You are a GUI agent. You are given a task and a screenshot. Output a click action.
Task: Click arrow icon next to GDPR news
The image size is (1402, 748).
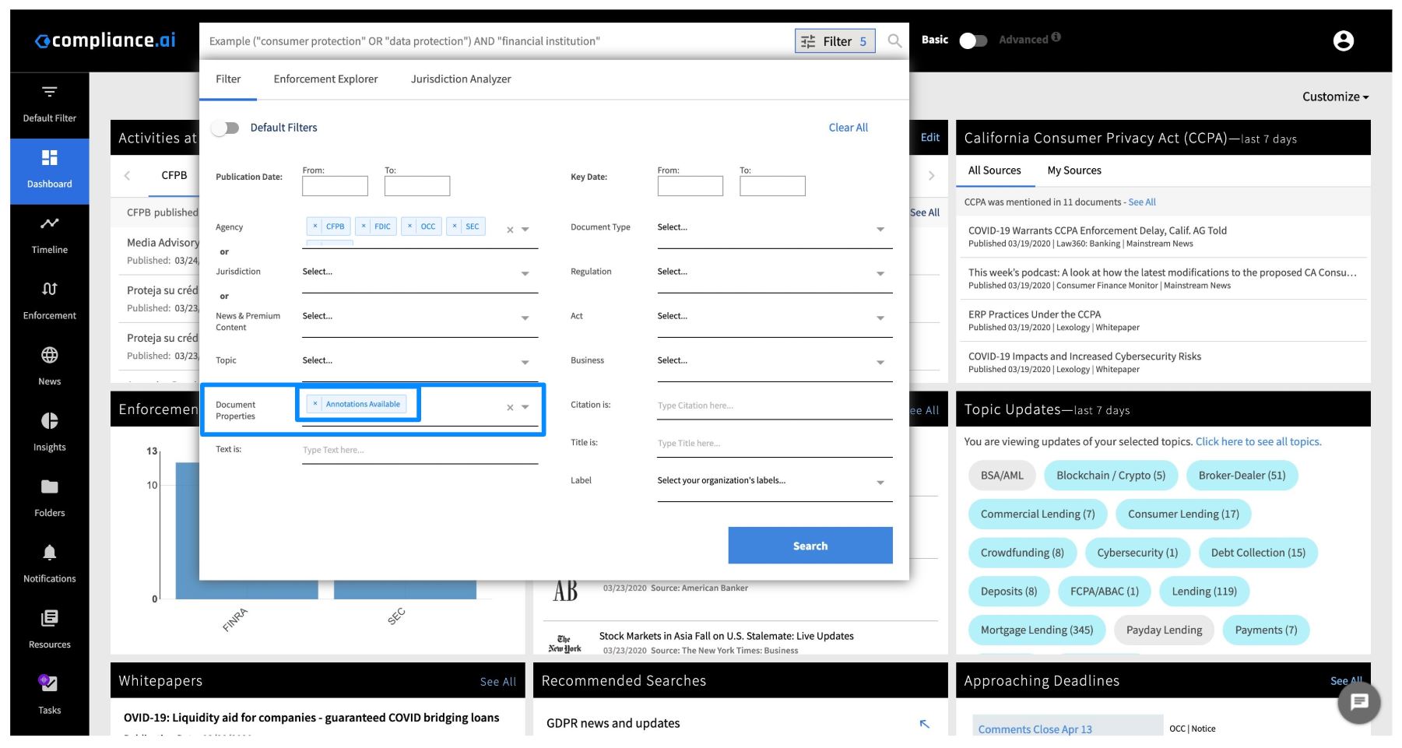pyautogui.click(x=925, y=724)
